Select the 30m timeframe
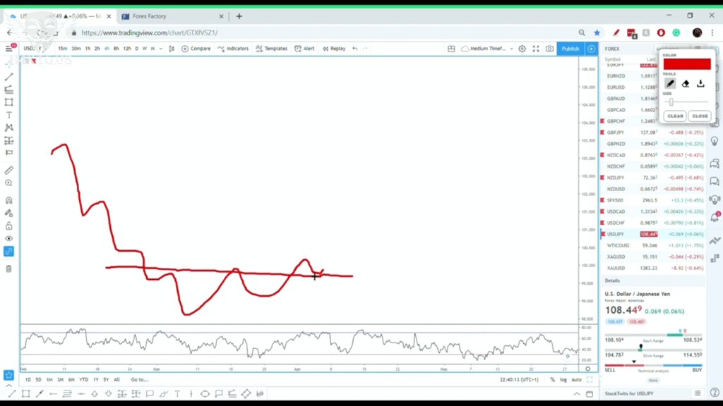Screen dimensions: 723x406 [76, 49]
